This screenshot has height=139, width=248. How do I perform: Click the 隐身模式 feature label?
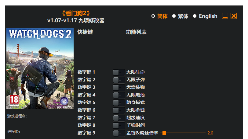tap(136, 103)
